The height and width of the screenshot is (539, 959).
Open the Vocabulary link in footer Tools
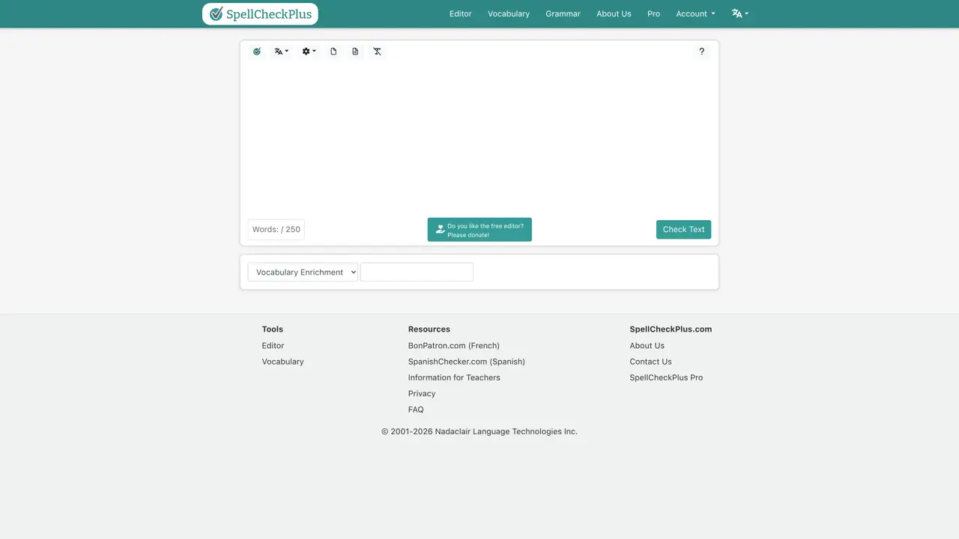pos(282,362)
